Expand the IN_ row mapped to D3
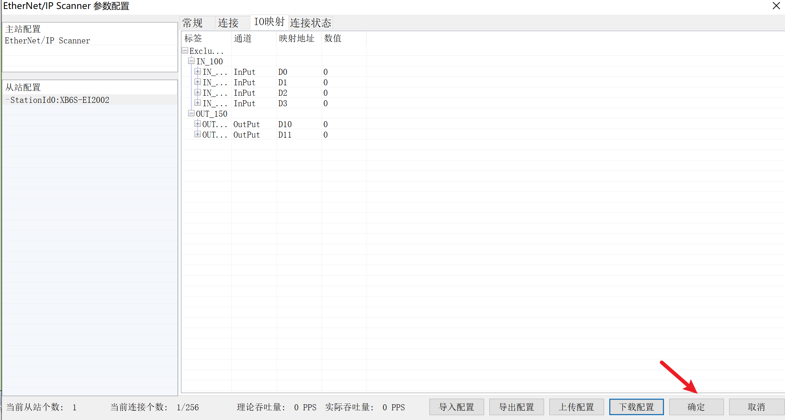Viewport: 785px width, 420px height. 197,102
